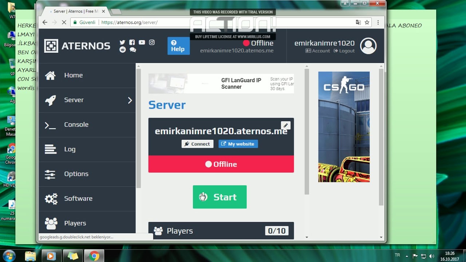Click the green Güvenli secure lock indicator

pyautogui.click(x=85, y=22)
